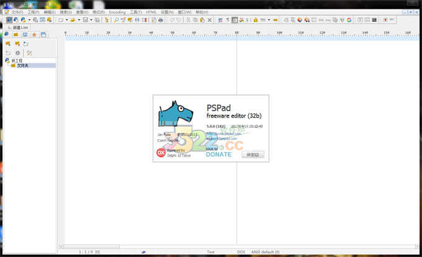Image resolution: width=422 pixels, height=257 pixels.
Task: Open the HTML menu
Action: point(151,12)
